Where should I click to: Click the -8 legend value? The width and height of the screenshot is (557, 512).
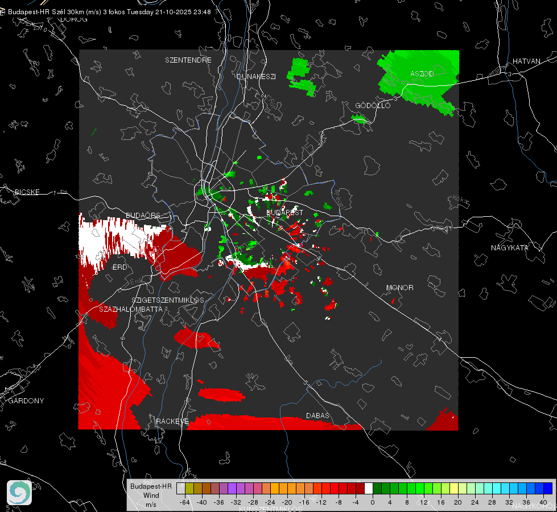339,502
